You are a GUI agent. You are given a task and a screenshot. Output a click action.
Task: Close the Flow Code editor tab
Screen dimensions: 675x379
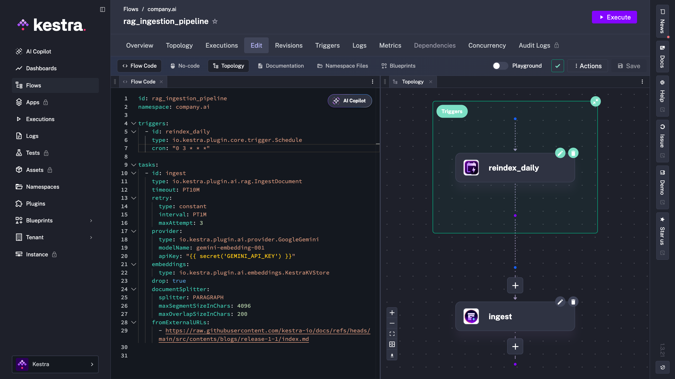tap(161, 82)
